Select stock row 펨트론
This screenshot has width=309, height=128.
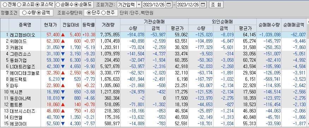[153, 105]
